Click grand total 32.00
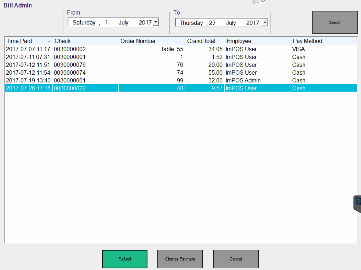 tap(215, 80)
